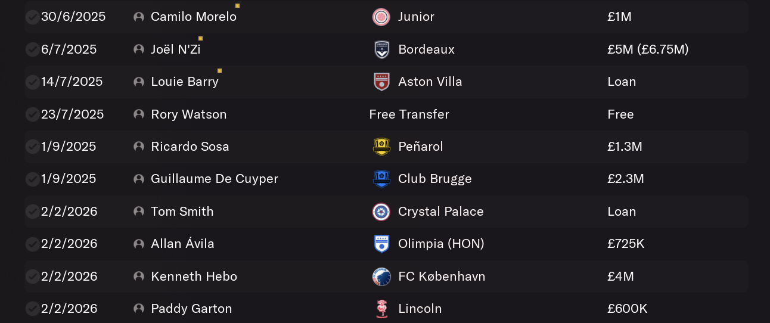The image size is (770, 323).
Task: Click the Bordeaux club crest
Action: [x=381, y=49]
